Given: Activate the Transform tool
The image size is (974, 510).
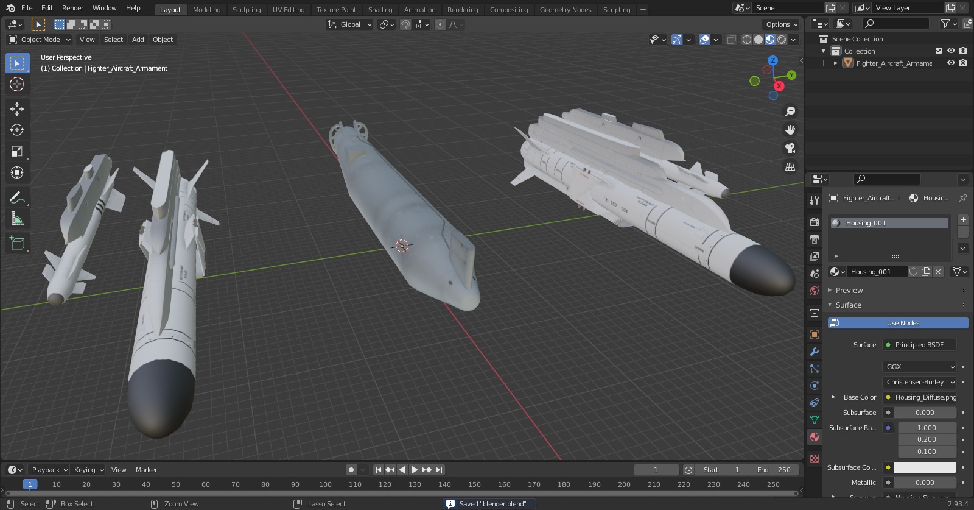Looking at the screenshot, I should (x=17, y=173).
